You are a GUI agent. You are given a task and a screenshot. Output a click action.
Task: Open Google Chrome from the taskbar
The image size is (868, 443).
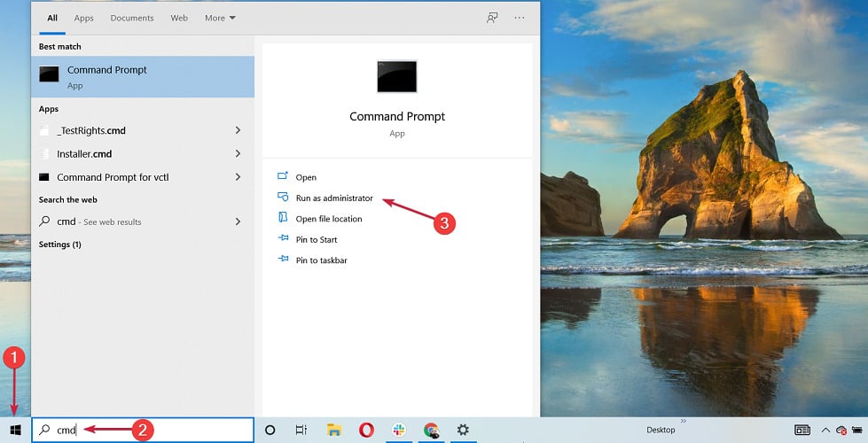(x=431, y=430)
